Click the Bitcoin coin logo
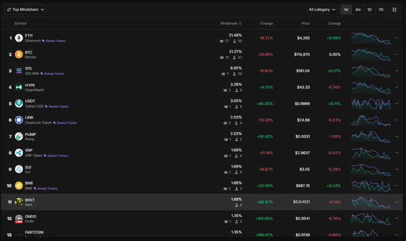 pyautogui.click(x=19, y=54)
